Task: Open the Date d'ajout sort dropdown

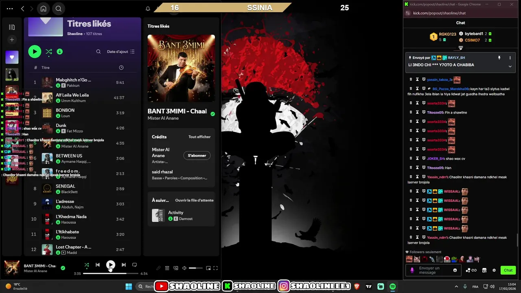Action: tap(120, 52)
